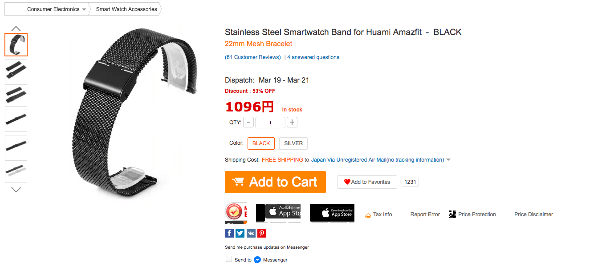Click the Download on the App Store badge

click(332, 213)
